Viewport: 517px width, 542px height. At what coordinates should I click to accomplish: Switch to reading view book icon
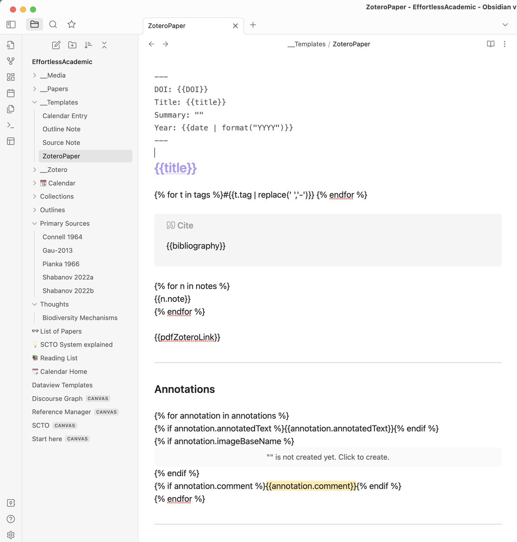(x=490, y=44)
